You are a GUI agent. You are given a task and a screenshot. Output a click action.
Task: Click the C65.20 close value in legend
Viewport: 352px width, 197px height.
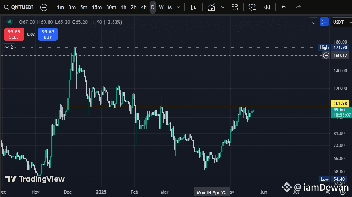tap(80, 22)
